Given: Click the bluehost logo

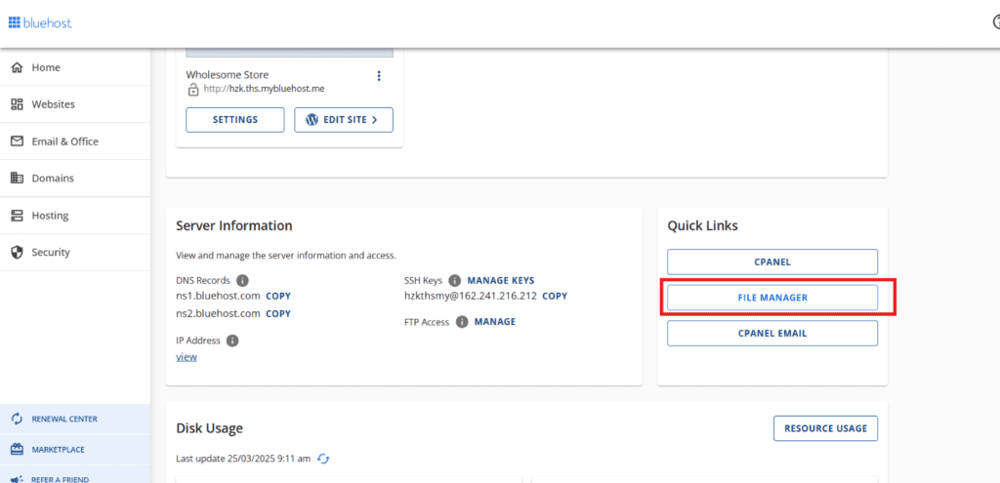Looking at the screenshot, I should point(39,23).
